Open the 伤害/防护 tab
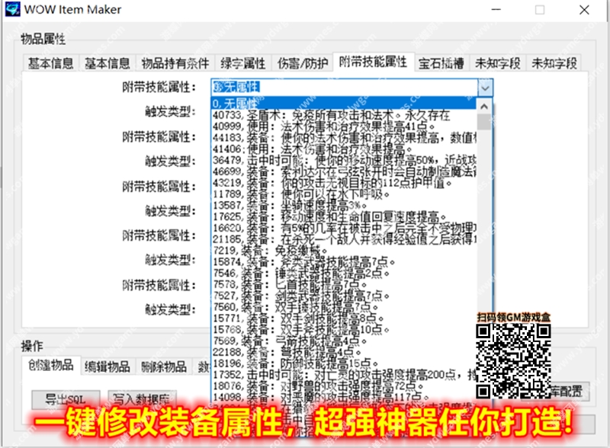610x448 pixels. (x=302, y=63)
